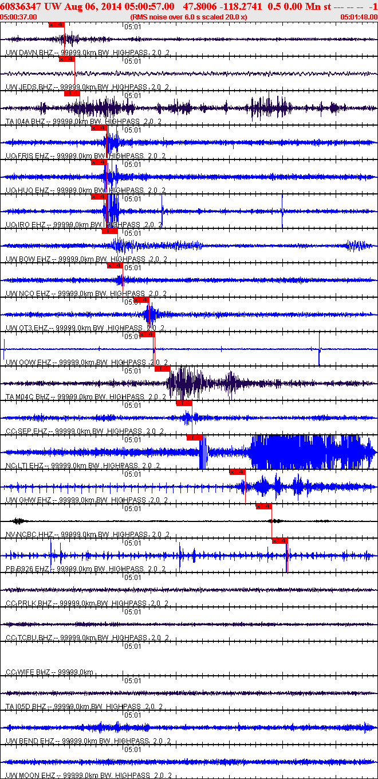The width and height of the screenshot is (378, 779).
Task: Click the pick marker on UW OT3 trace
Action: coord(141,300)
